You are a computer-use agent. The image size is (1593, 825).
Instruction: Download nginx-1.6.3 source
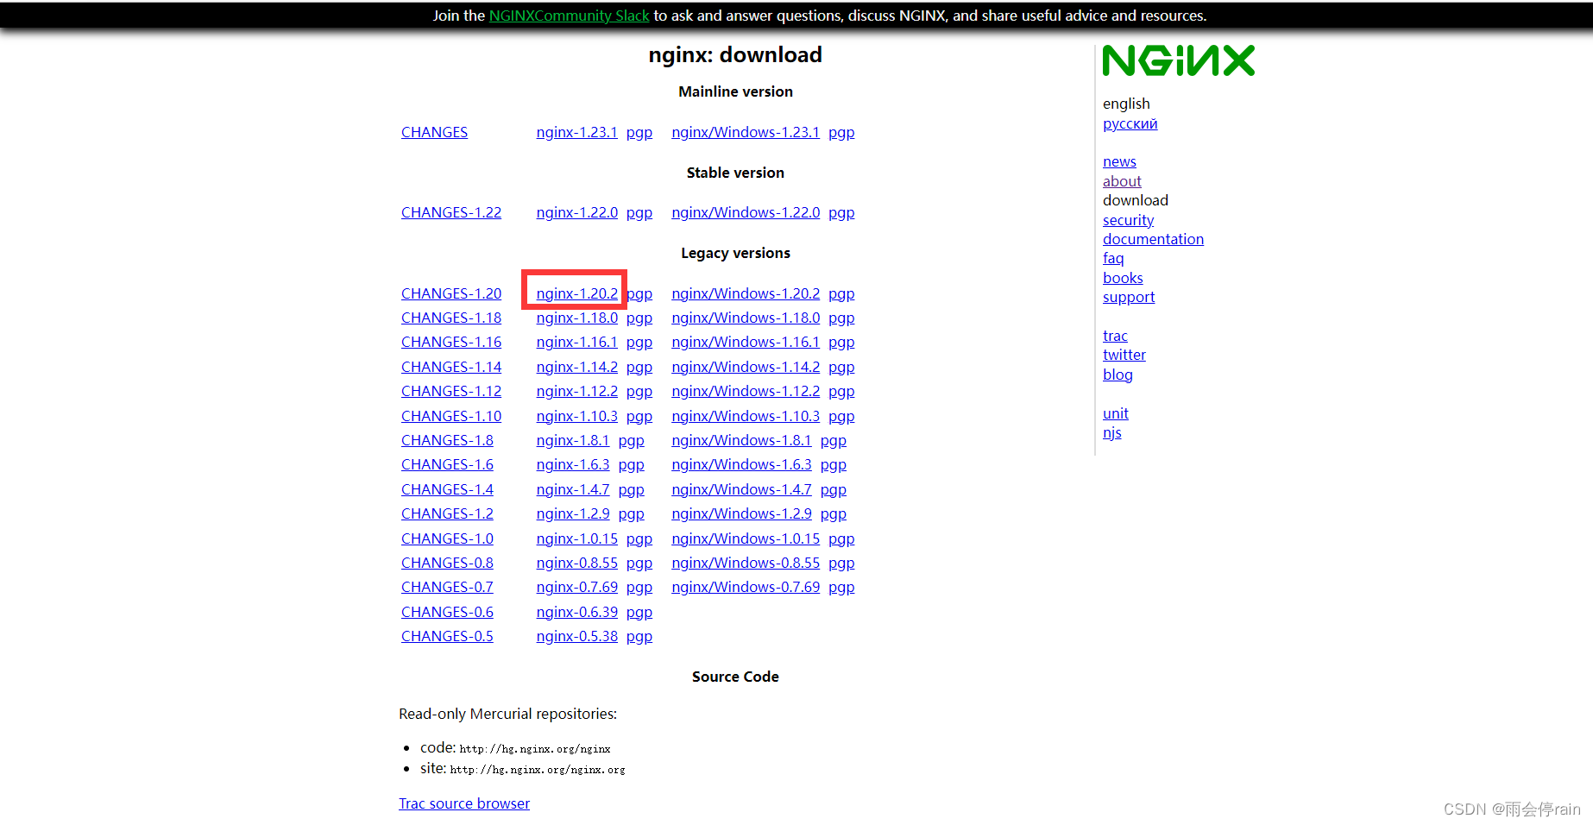pyautogui.click(x=573, y=464)
